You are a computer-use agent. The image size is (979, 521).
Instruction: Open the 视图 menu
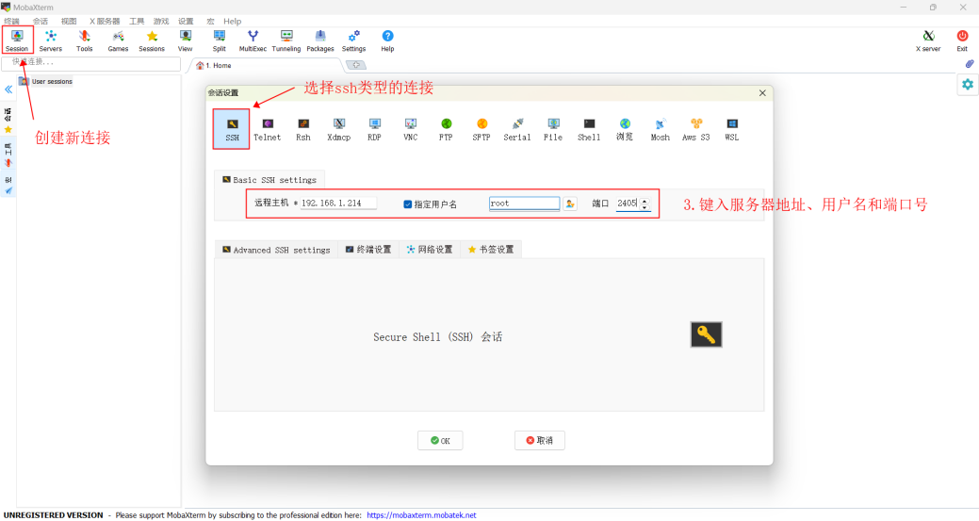[69, 22]
